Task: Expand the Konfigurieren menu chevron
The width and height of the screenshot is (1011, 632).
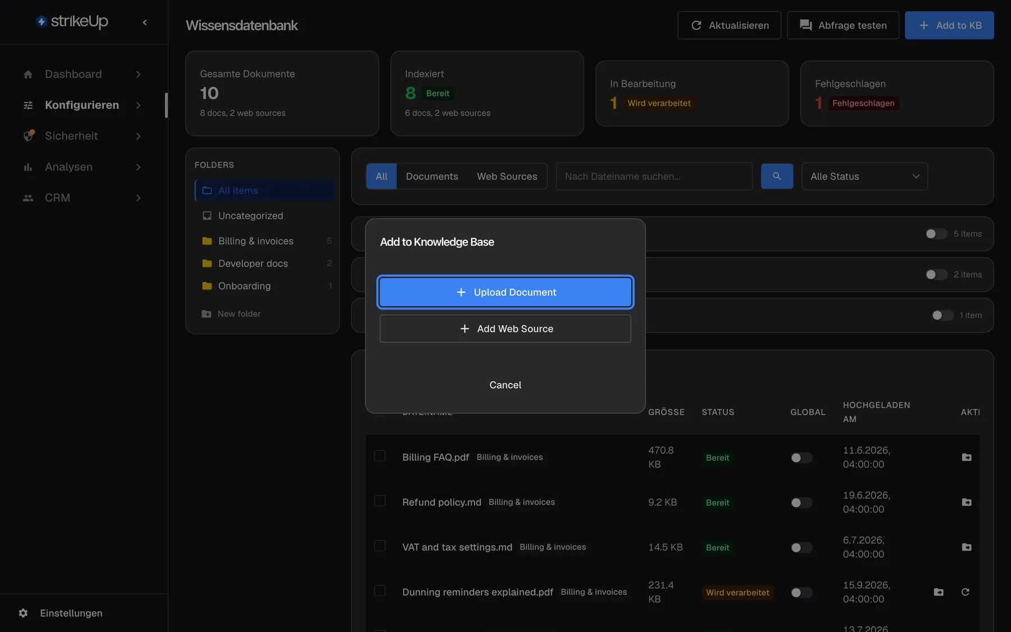Action: point(138,105)
